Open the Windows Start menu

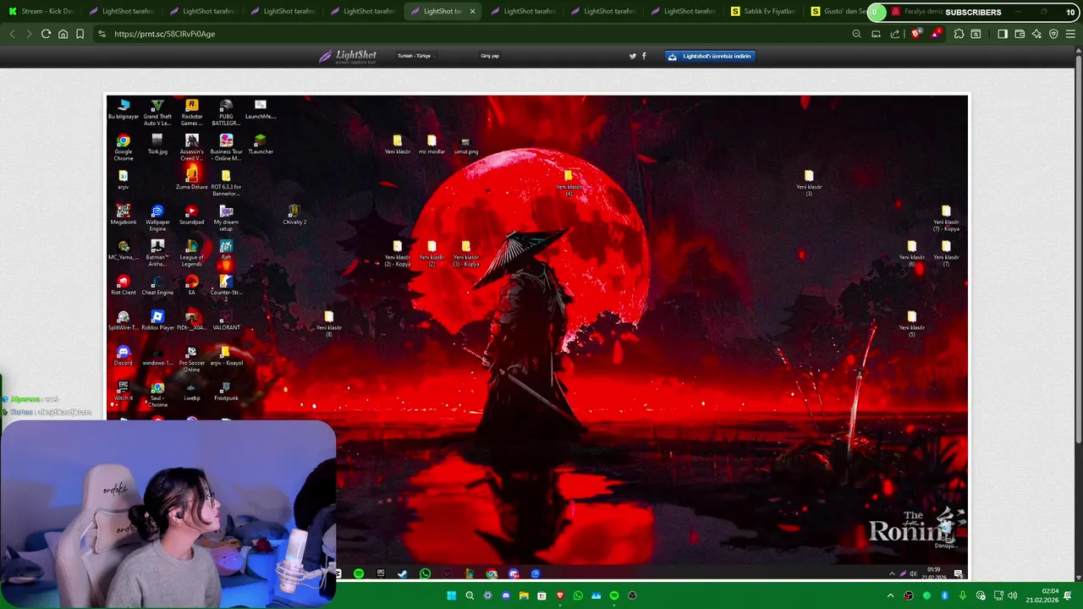click(451, 595)
